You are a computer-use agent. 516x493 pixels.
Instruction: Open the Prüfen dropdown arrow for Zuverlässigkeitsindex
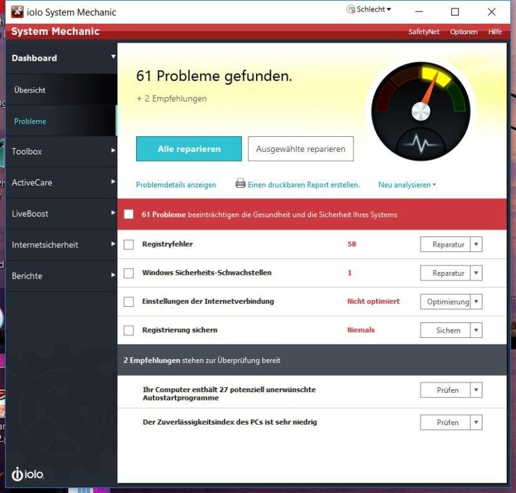pyautogui.click(x=476, y=423)
